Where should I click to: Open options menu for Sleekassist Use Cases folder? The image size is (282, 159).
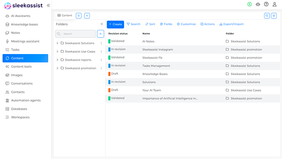[101, 52]
